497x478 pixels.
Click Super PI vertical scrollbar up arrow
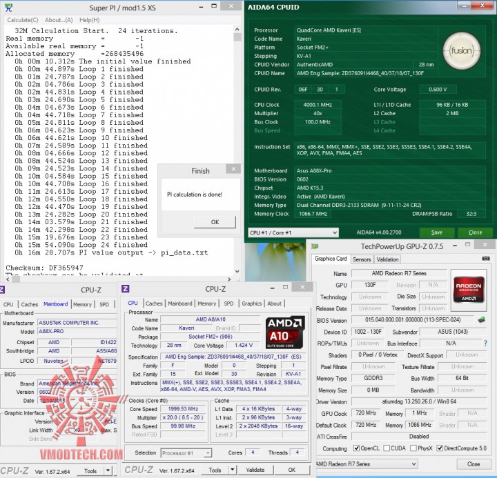(237, 30)
